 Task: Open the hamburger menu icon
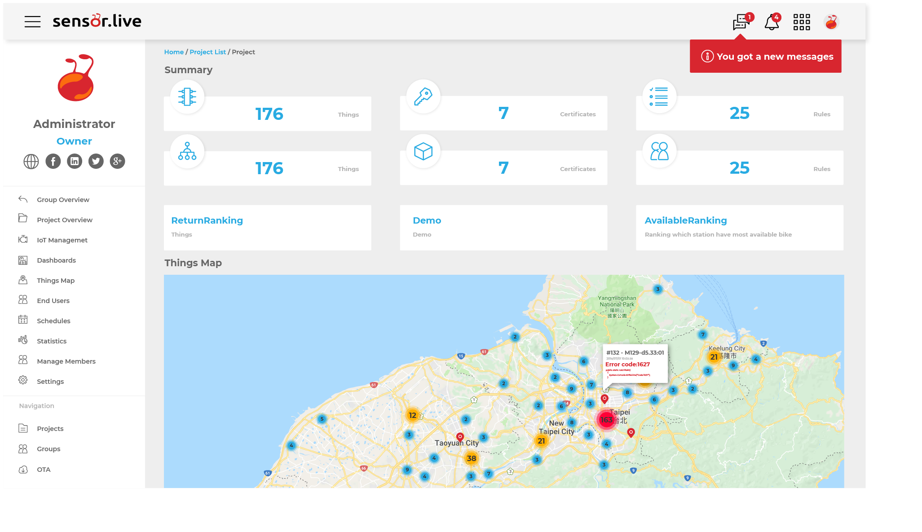point(32,22)
